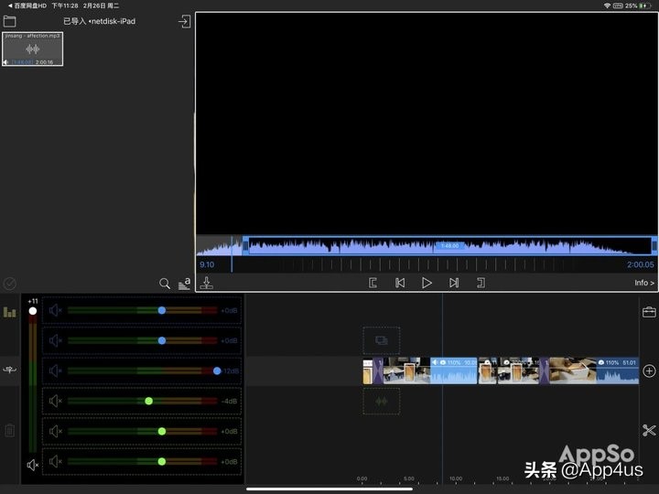
Task: Insert clip to timeline with down-arrow icon
Action: 207,284
